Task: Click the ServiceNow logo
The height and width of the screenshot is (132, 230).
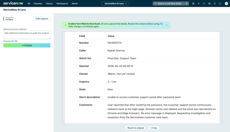Action: coord(13,3)
